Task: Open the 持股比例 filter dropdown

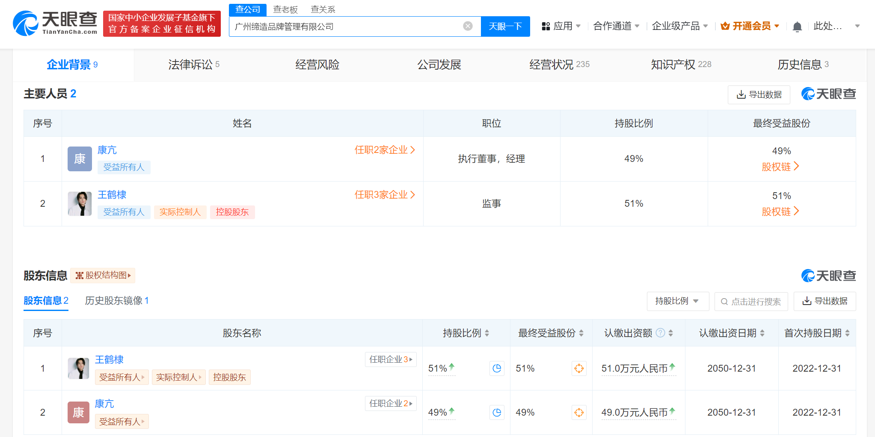Action: tap(677, 301)
